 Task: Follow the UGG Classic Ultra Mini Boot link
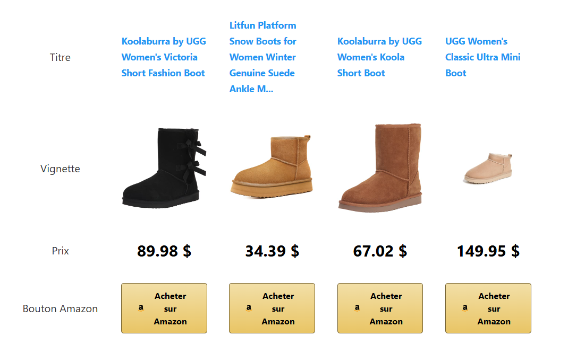coord(482,57)
